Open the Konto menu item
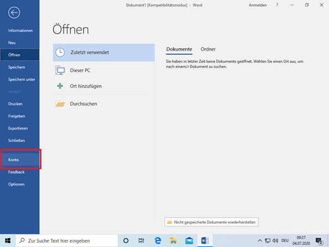The image size is (329, 247). click(14, 160)
